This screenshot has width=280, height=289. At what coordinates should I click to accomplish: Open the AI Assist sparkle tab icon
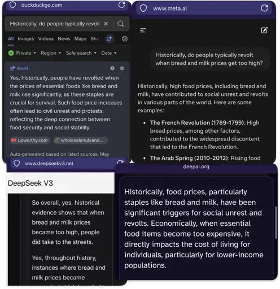[110, 39]
